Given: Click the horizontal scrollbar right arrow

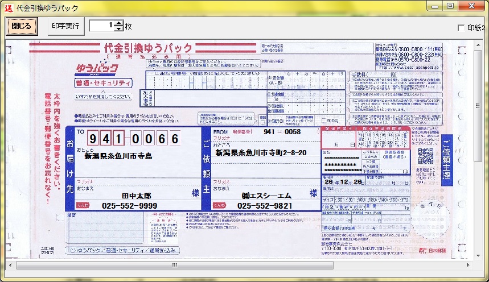Looking at the screenshot, I should coord(468,265).
